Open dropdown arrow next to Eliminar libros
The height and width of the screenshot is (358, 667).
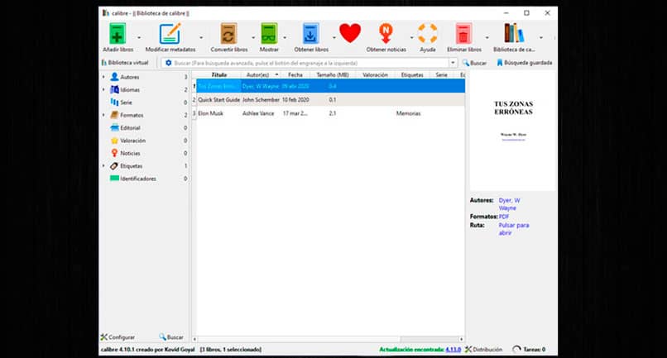click(x=487, y=38)
